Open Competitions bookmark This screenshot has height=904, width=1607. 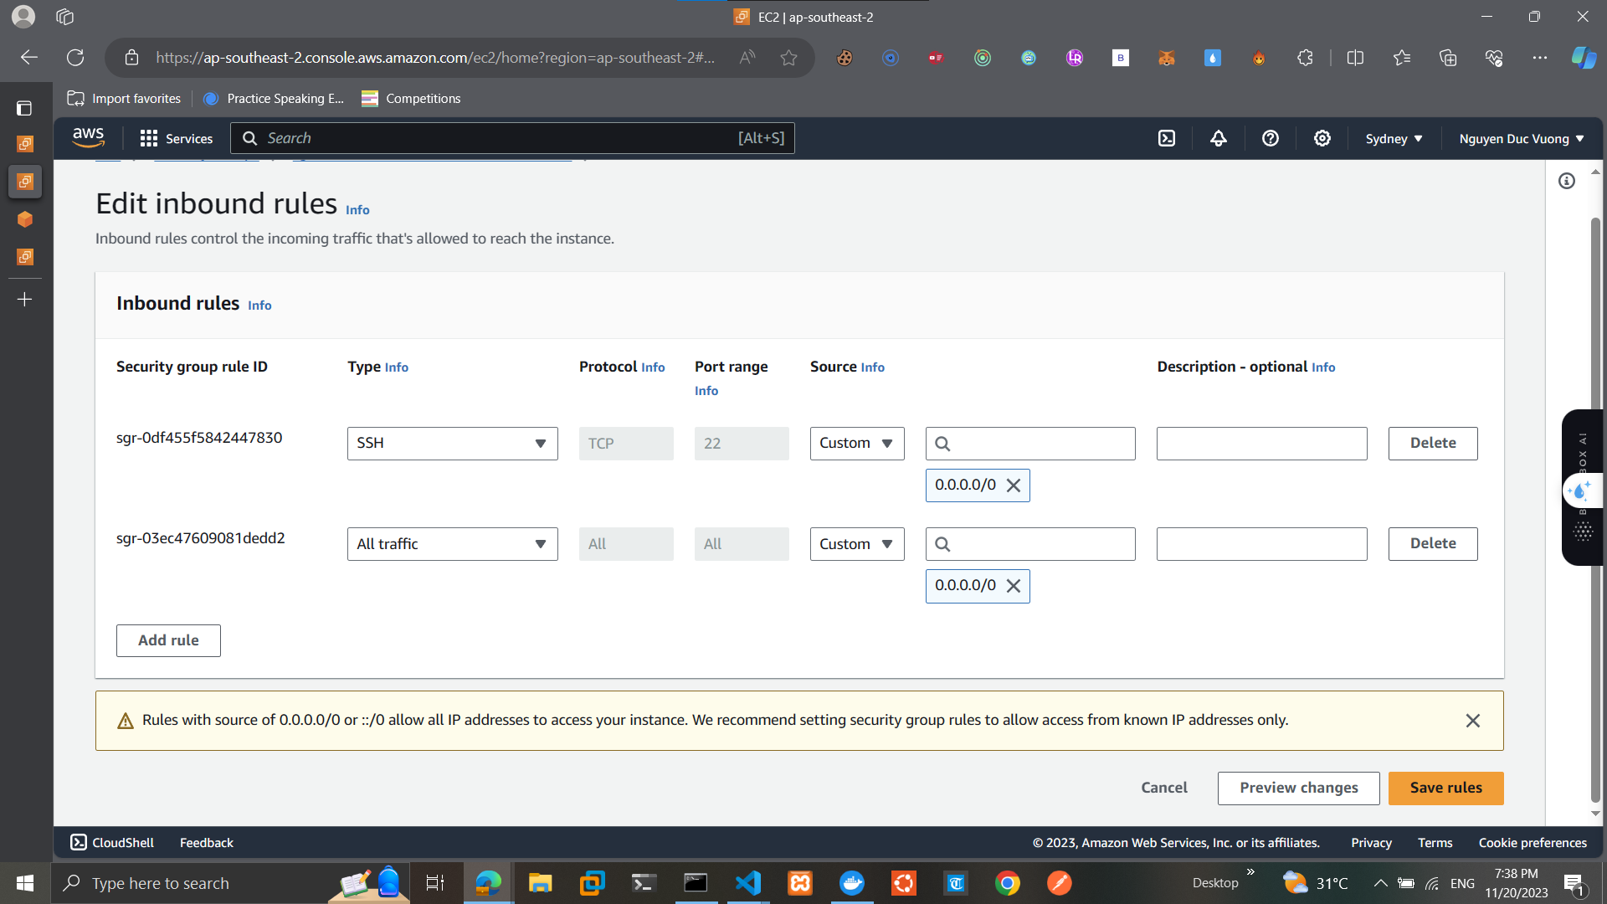[411, 99]
